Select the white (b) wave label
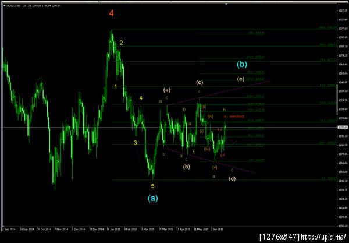349x243 pixels. [187, 167]
